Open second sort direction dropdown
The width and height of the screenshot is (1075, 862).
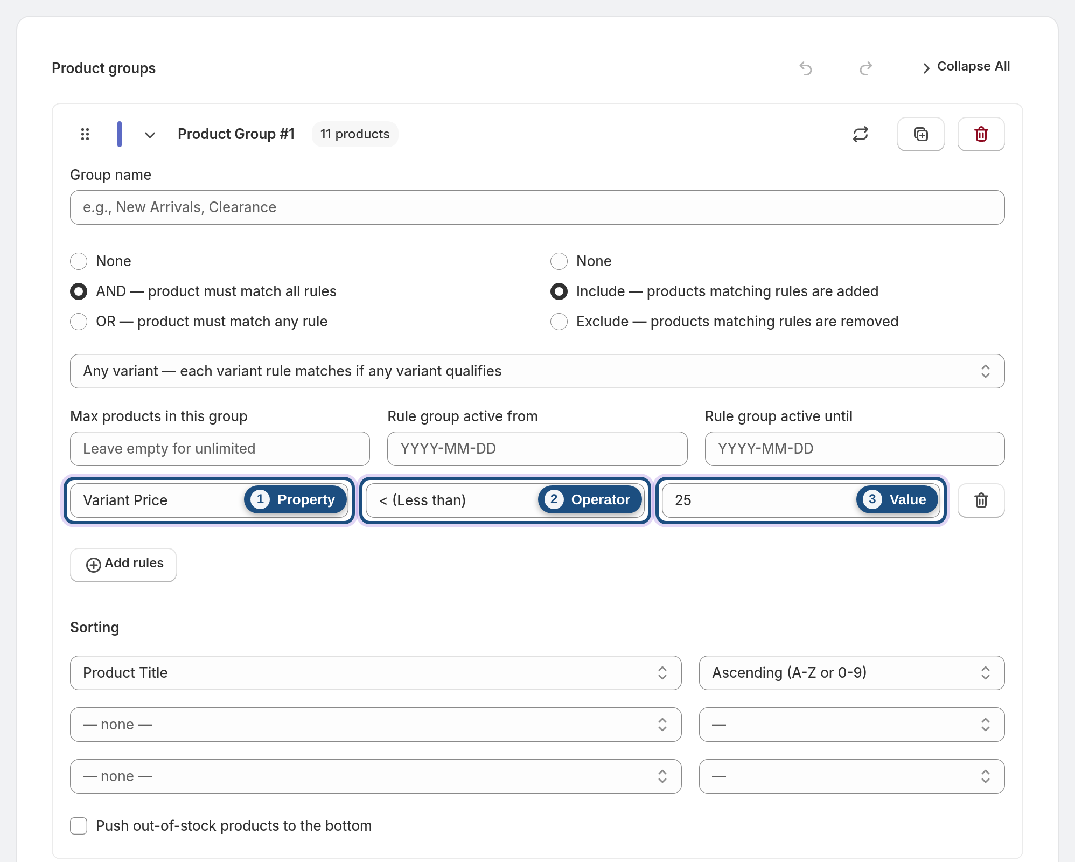852,725
